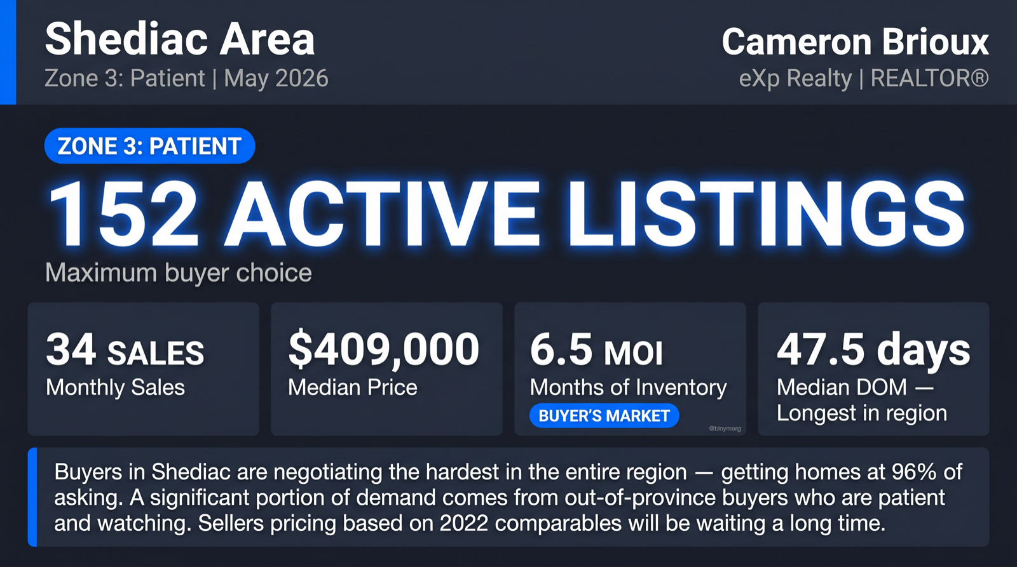This screenshot has height=567, width=1017.
Task: Click the ZONE 3: PATIENT badge
Action: [149, 146]
